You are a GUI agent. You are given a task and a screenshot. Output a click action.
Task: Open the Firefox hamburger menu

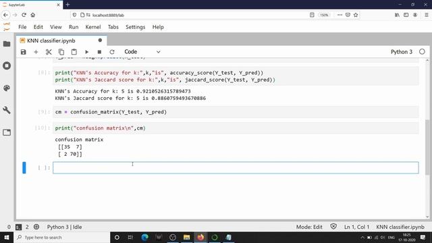(x=426, y=15)
